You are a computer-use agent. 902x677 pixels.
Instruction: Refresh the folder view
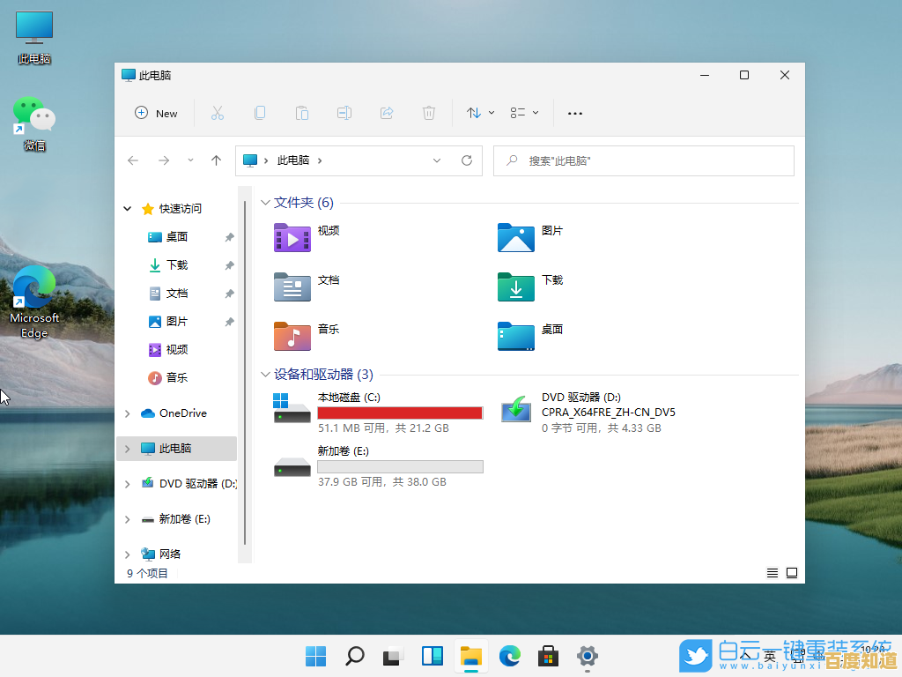[x=466, y=160]
